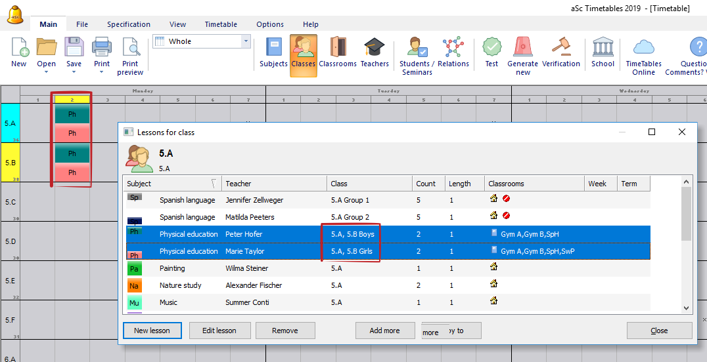Screen dimensions: 707x362
Task: Click the New lesson button
Action: click(152, 331)
